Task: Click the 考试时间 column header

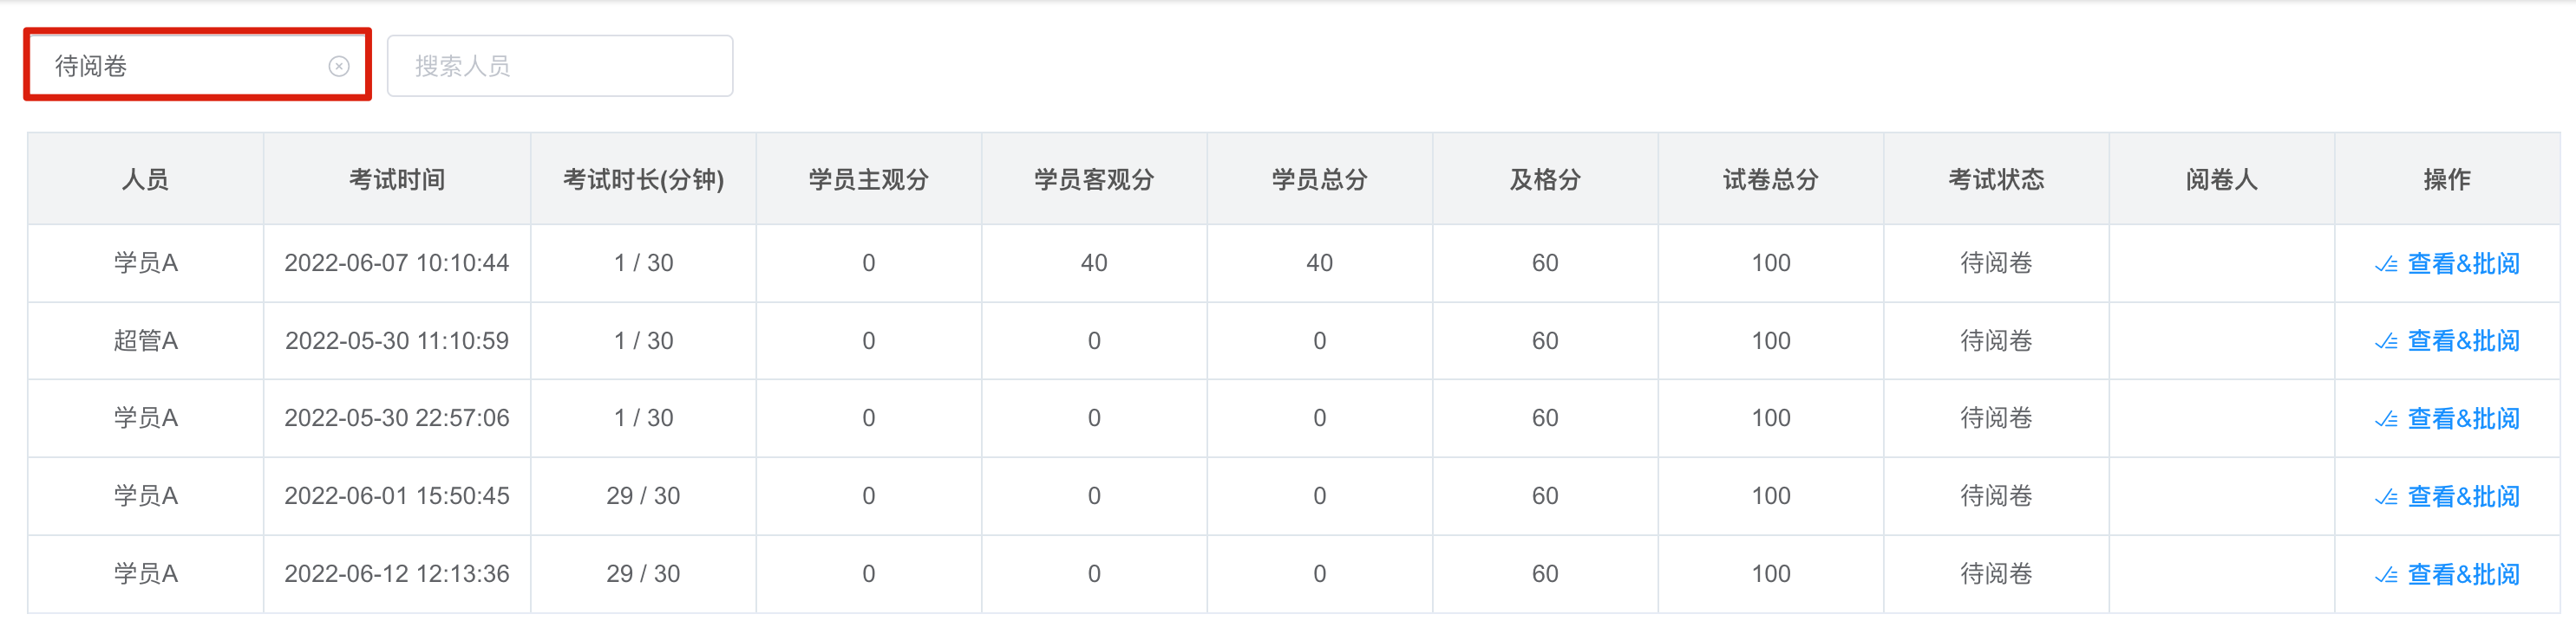Action: (397, 180)
